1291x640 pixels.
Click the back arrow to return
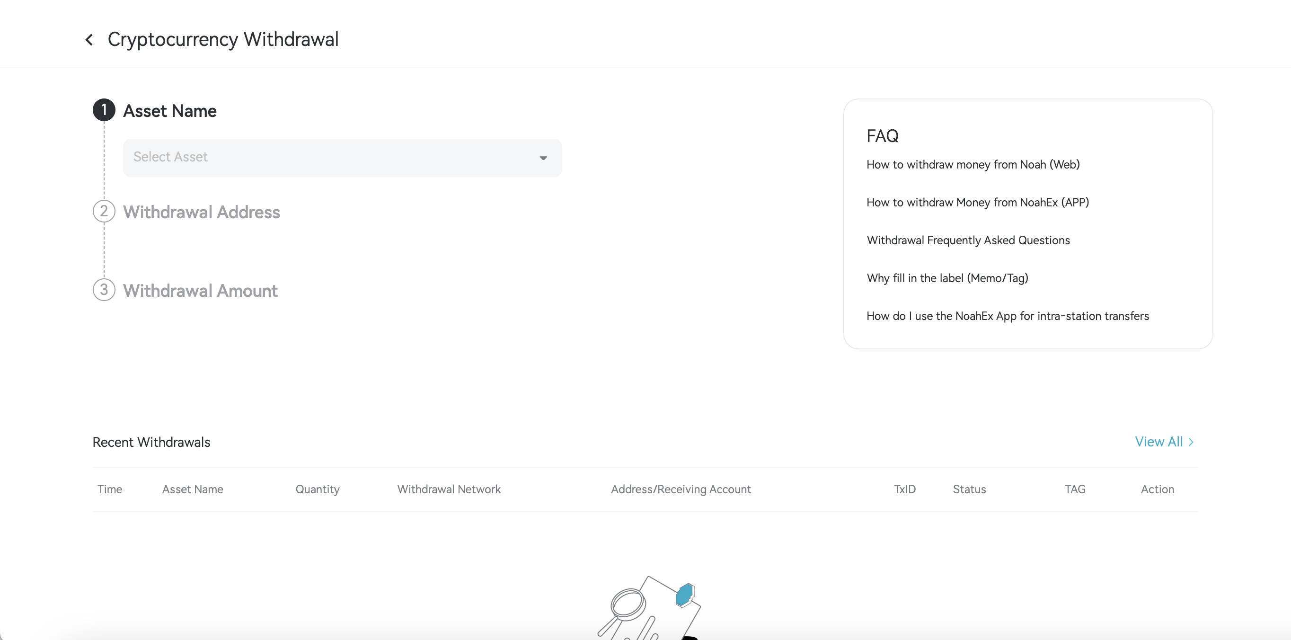[x=89, y=39]
